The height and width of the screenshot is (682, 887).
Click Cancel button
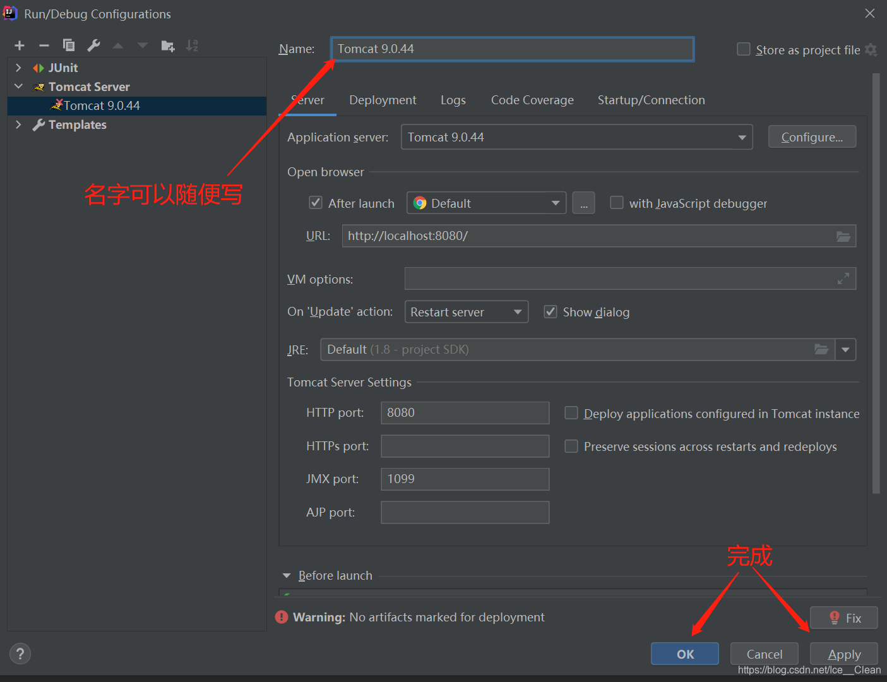[x=765, y=654]
